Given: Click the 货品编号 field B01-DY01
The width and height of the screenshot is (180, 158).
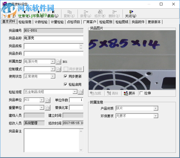Looking at the screenshot, I should 54,31.
